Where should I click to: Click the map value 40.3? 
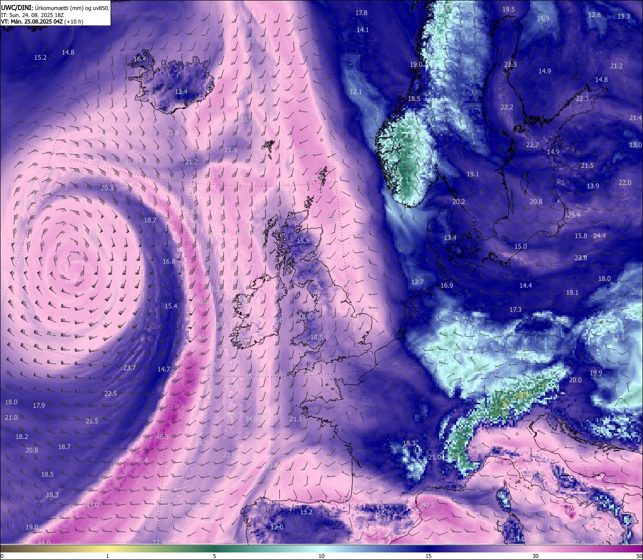[x=613, y=481]
